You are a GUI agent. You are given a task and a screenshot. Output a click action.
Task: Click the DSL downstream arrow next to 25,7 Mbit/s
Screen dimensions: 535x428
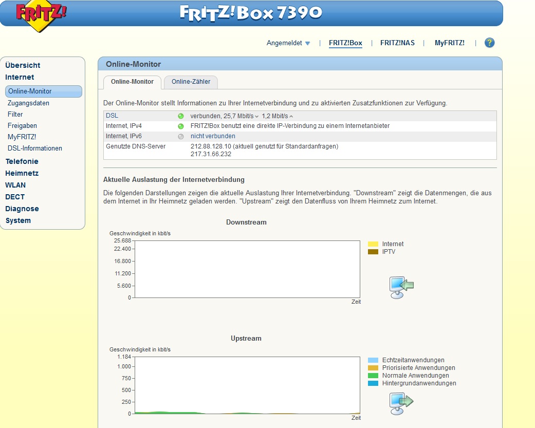[x=256, y=117]
